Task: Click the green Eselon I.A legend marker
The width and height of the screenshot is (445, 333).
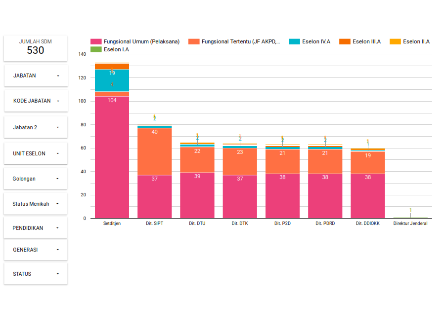Action: point(97,50)
